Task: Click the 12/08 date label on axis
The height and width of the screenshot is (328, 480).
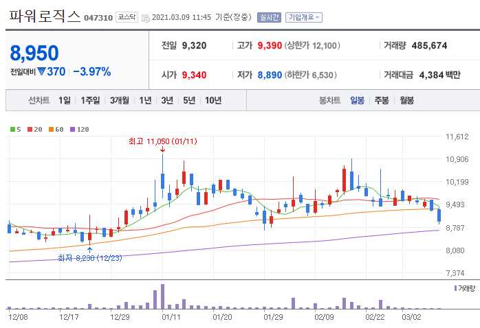Action: 19,317
